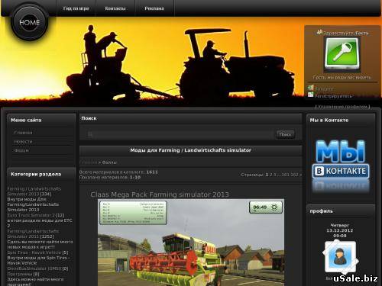The height and width of the screenshot is (286, 382).
Task: Open Claas Mega Pack Farming Simulator 2013 title
Action: (160, 194)
